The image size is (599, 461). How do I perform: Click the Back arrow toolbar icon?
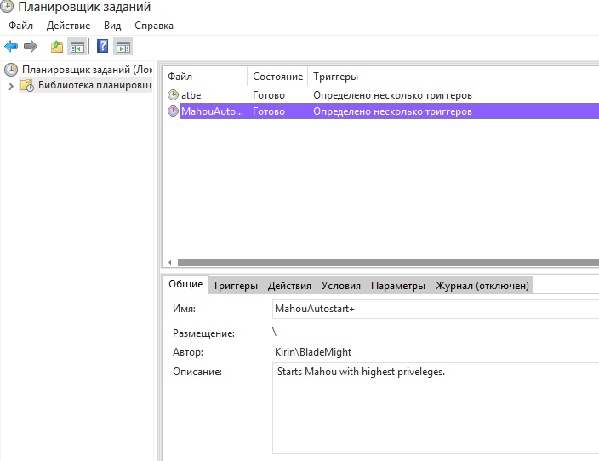(x=11, y=47)
